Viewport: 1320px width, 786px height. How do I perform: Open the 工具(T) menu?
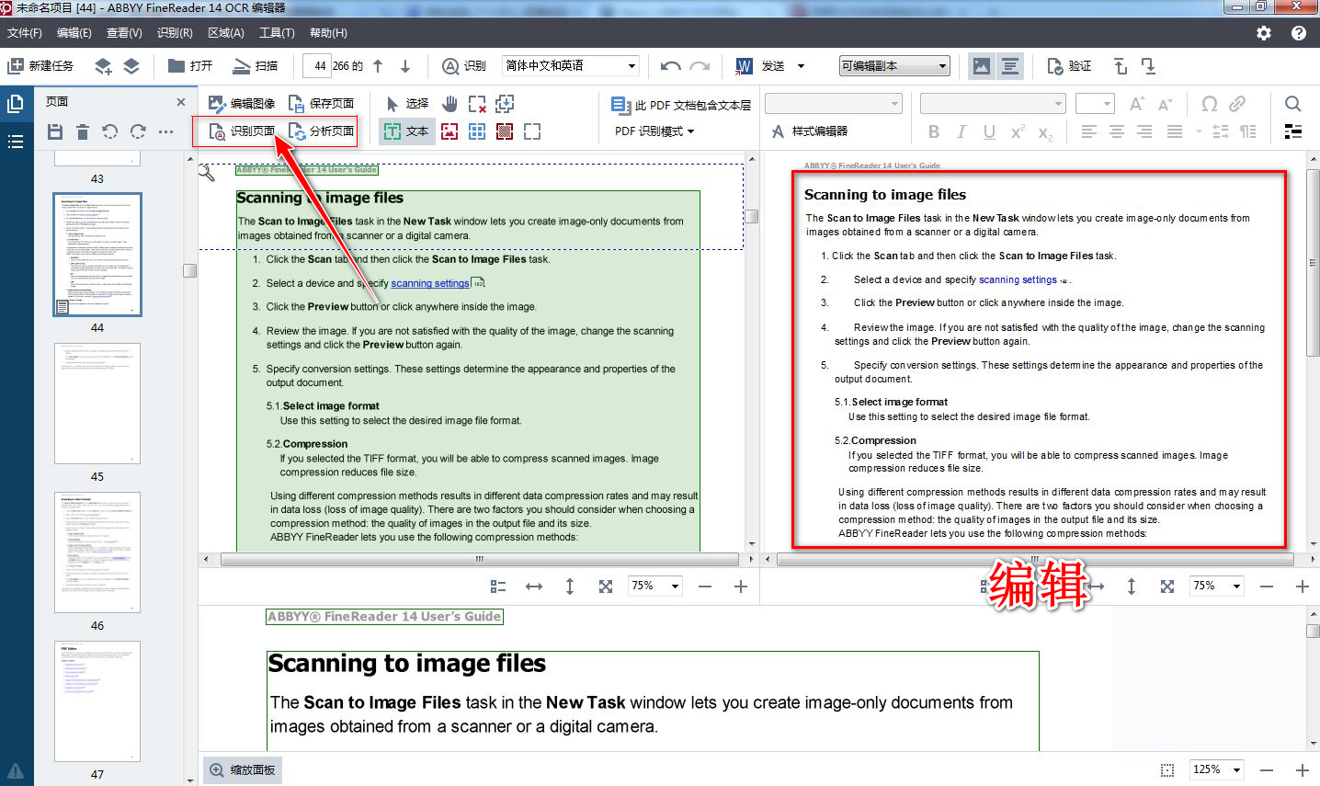point(277,33)
